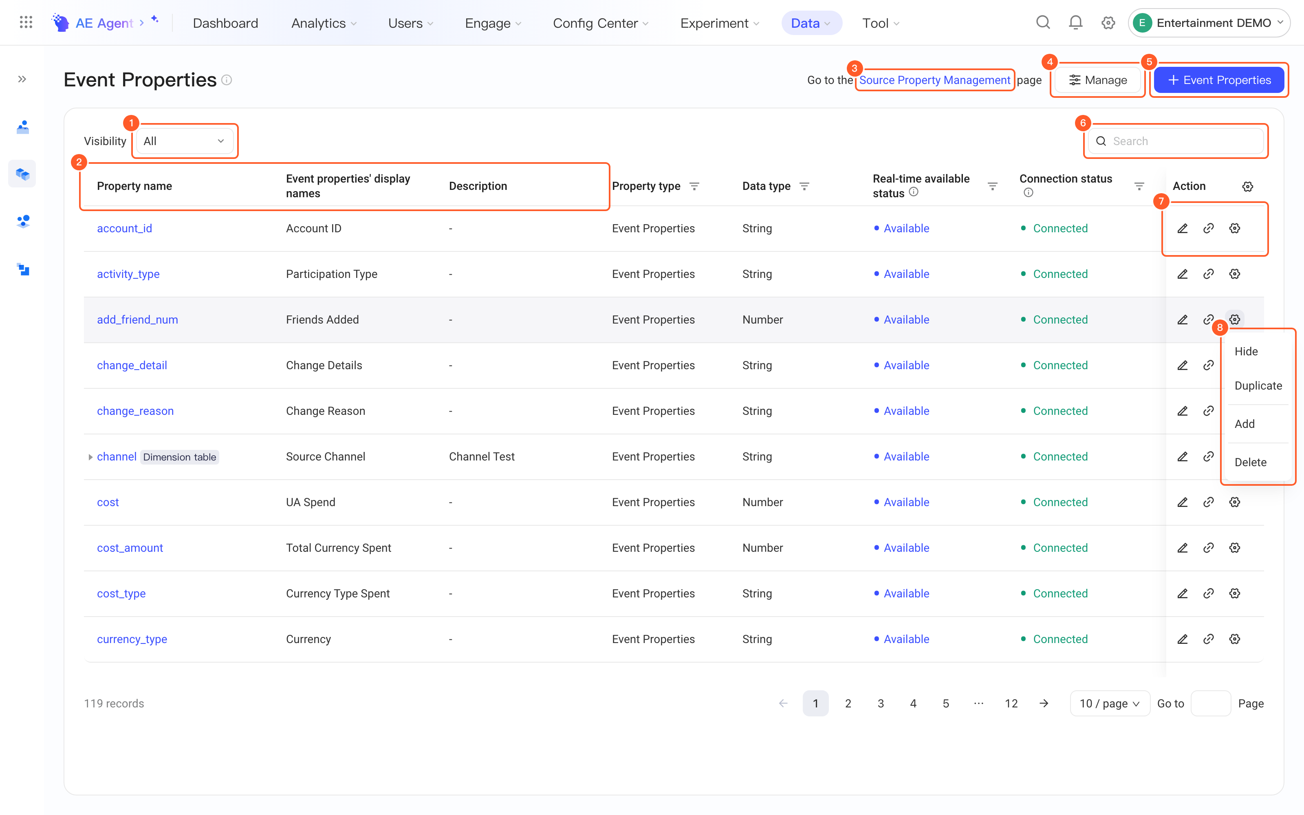
Task: Click the property Search field
Action: (x=1176, y=141)
